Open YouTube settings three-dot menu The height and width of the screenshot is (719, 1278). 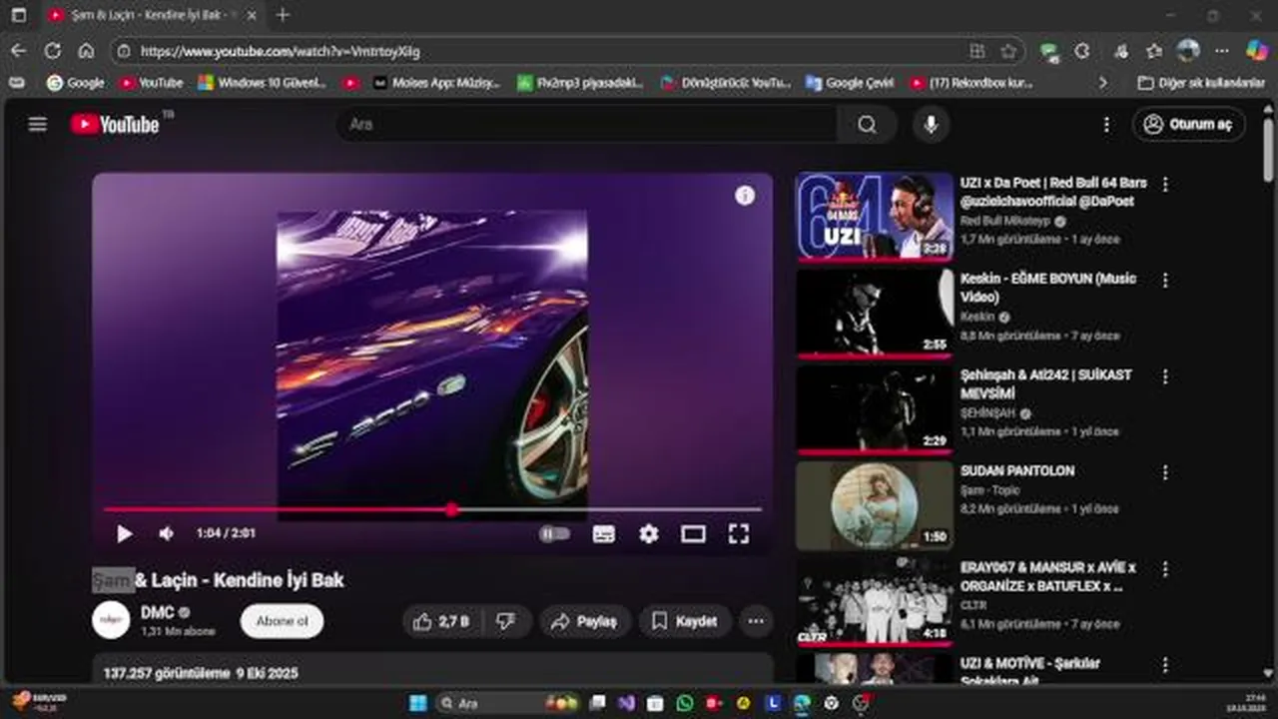pos(1105,124)
